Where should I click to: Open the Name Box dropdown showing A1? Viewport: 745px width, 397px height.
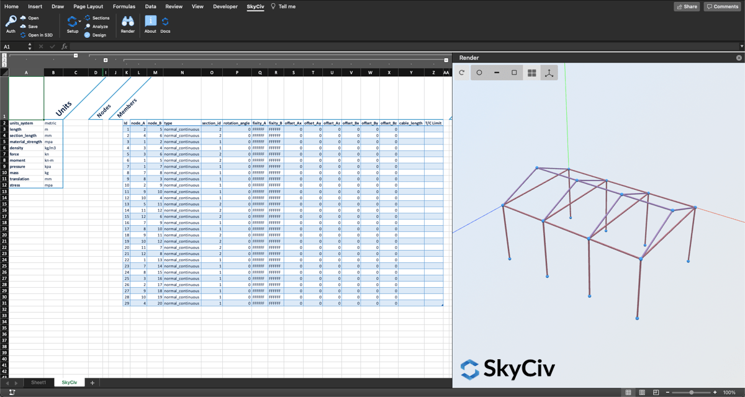pos(29,46)
